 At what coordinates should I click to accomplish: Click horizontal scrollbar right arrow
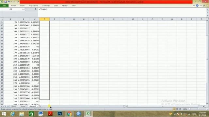coord(203,106)
